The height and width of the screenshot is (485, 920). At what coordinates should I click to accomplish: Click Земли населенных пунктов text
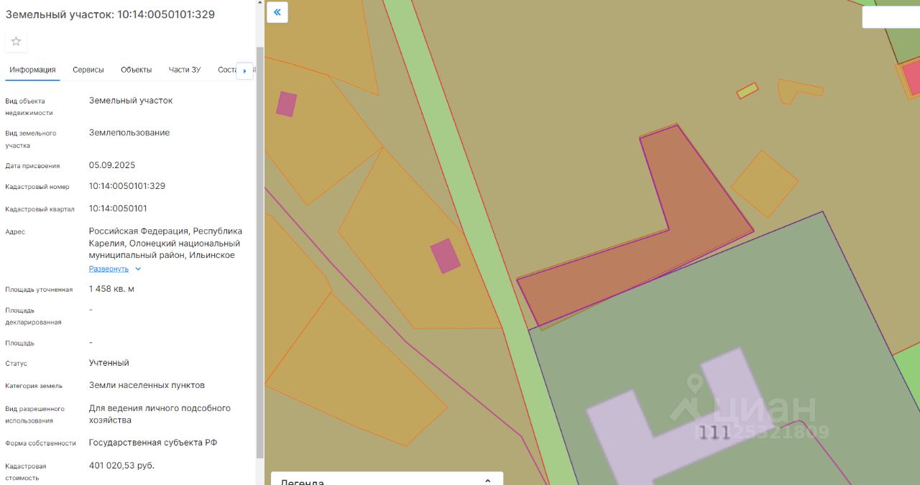(147, 385)
